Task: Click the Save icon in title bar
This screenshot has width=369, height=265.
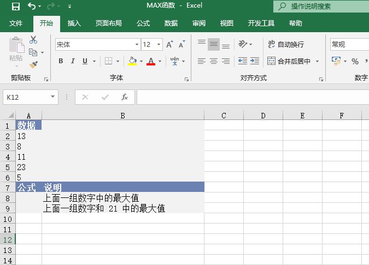Action: (15, 7)
